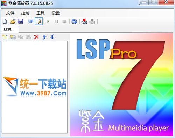Viewport: 175px width, 138px height.
Task: Click the new program page icon above the list
Action: 5,37
